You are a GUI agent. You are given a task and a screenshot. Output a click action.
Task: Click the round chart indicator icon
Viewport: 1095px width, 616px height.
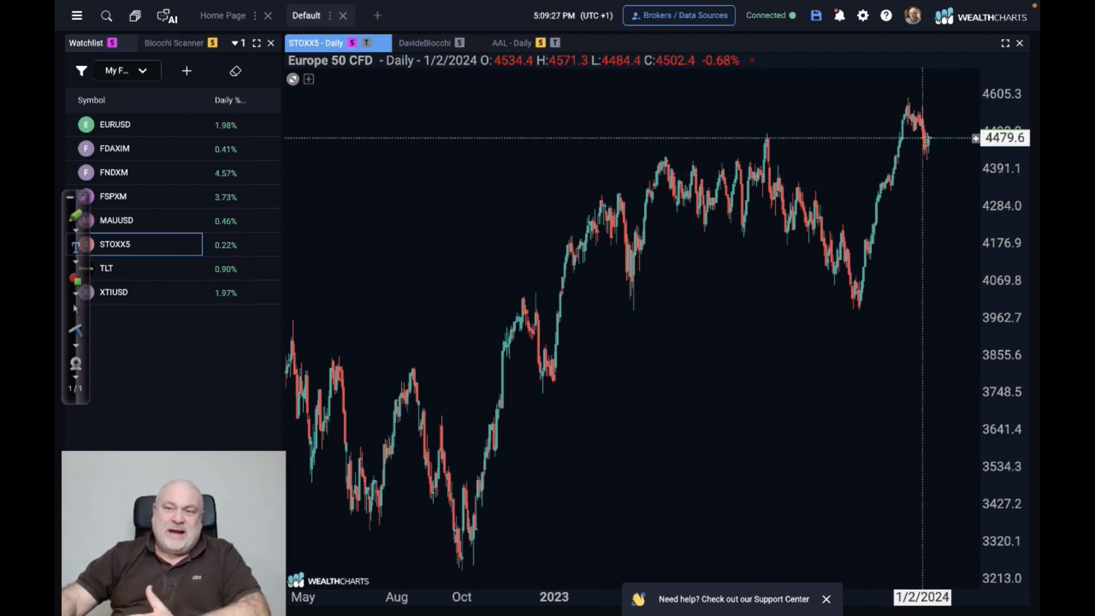coord(293,79)
